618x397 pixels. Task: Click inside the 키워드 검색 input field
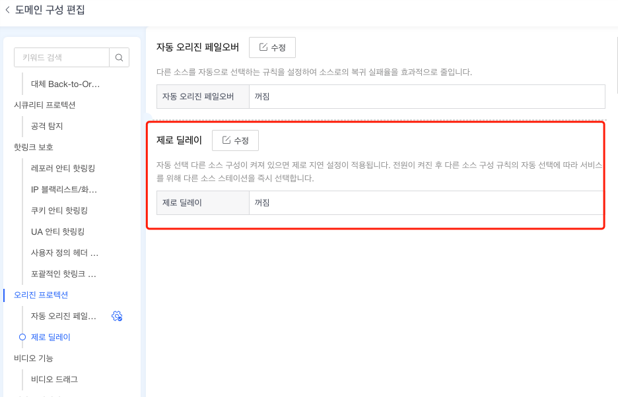(59, 57)
